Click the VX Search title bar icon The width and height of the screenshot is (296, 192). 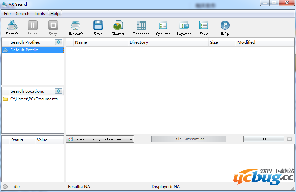(x=4, y=4)
